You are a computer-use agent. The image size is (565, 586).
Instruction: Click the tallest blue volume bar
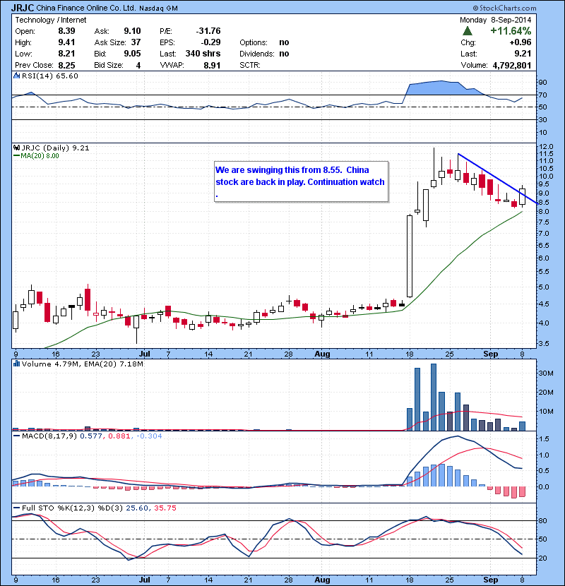pyautogui.click(x=433, y=397)
